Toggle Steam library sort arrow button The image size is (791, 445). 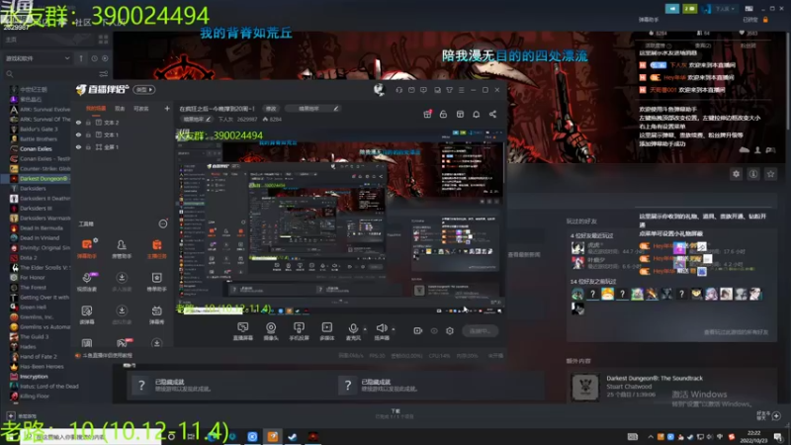(81, 58)
